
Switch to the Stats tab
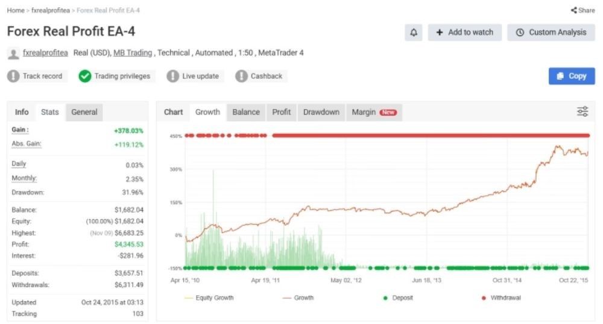point(49,112)
